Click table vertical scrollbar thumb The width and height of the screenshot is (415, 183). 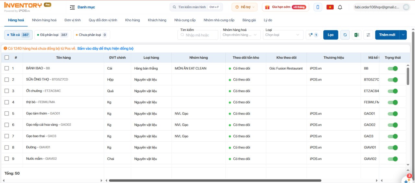(x=408, y=76)
